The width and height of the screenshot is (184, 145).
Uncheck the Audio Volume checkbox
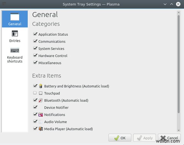(35, 121)
